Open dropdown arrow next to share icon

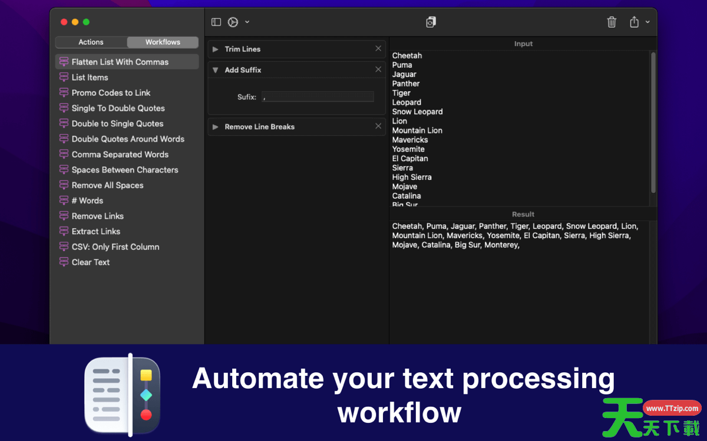(x=647, y=22)
